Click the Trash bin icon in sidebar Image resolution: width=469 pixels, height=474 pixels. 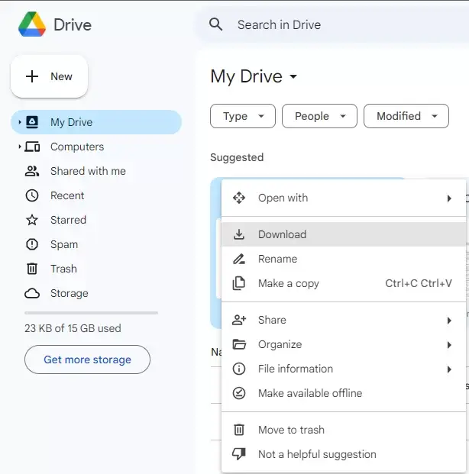click(x=32, y=269)
